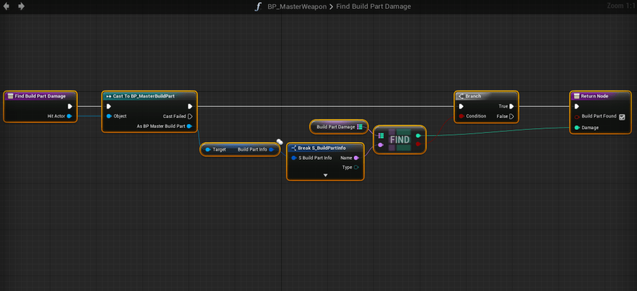Click the As BP Master Build Part pin
Screen dimensions: 637x291
[x=190, y=127]
